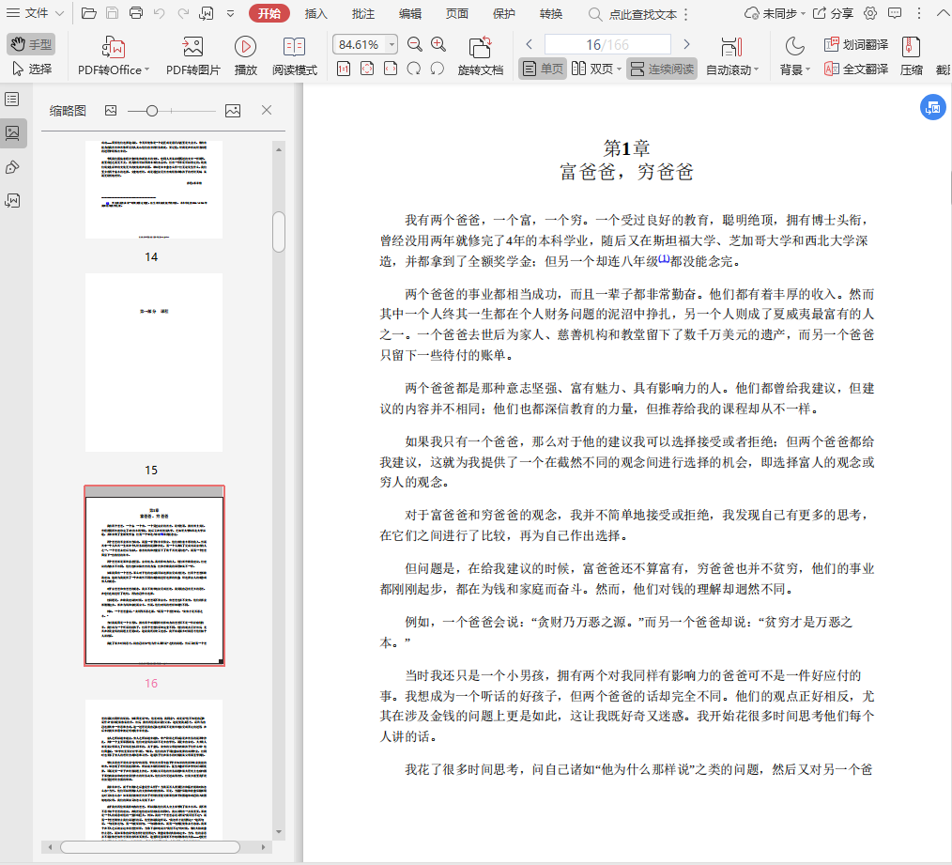Open the bottom sidebar Word-file panel icon
The height and width of the screenshot is (865, 952).
pyautogui.click(x=12, y=201)
